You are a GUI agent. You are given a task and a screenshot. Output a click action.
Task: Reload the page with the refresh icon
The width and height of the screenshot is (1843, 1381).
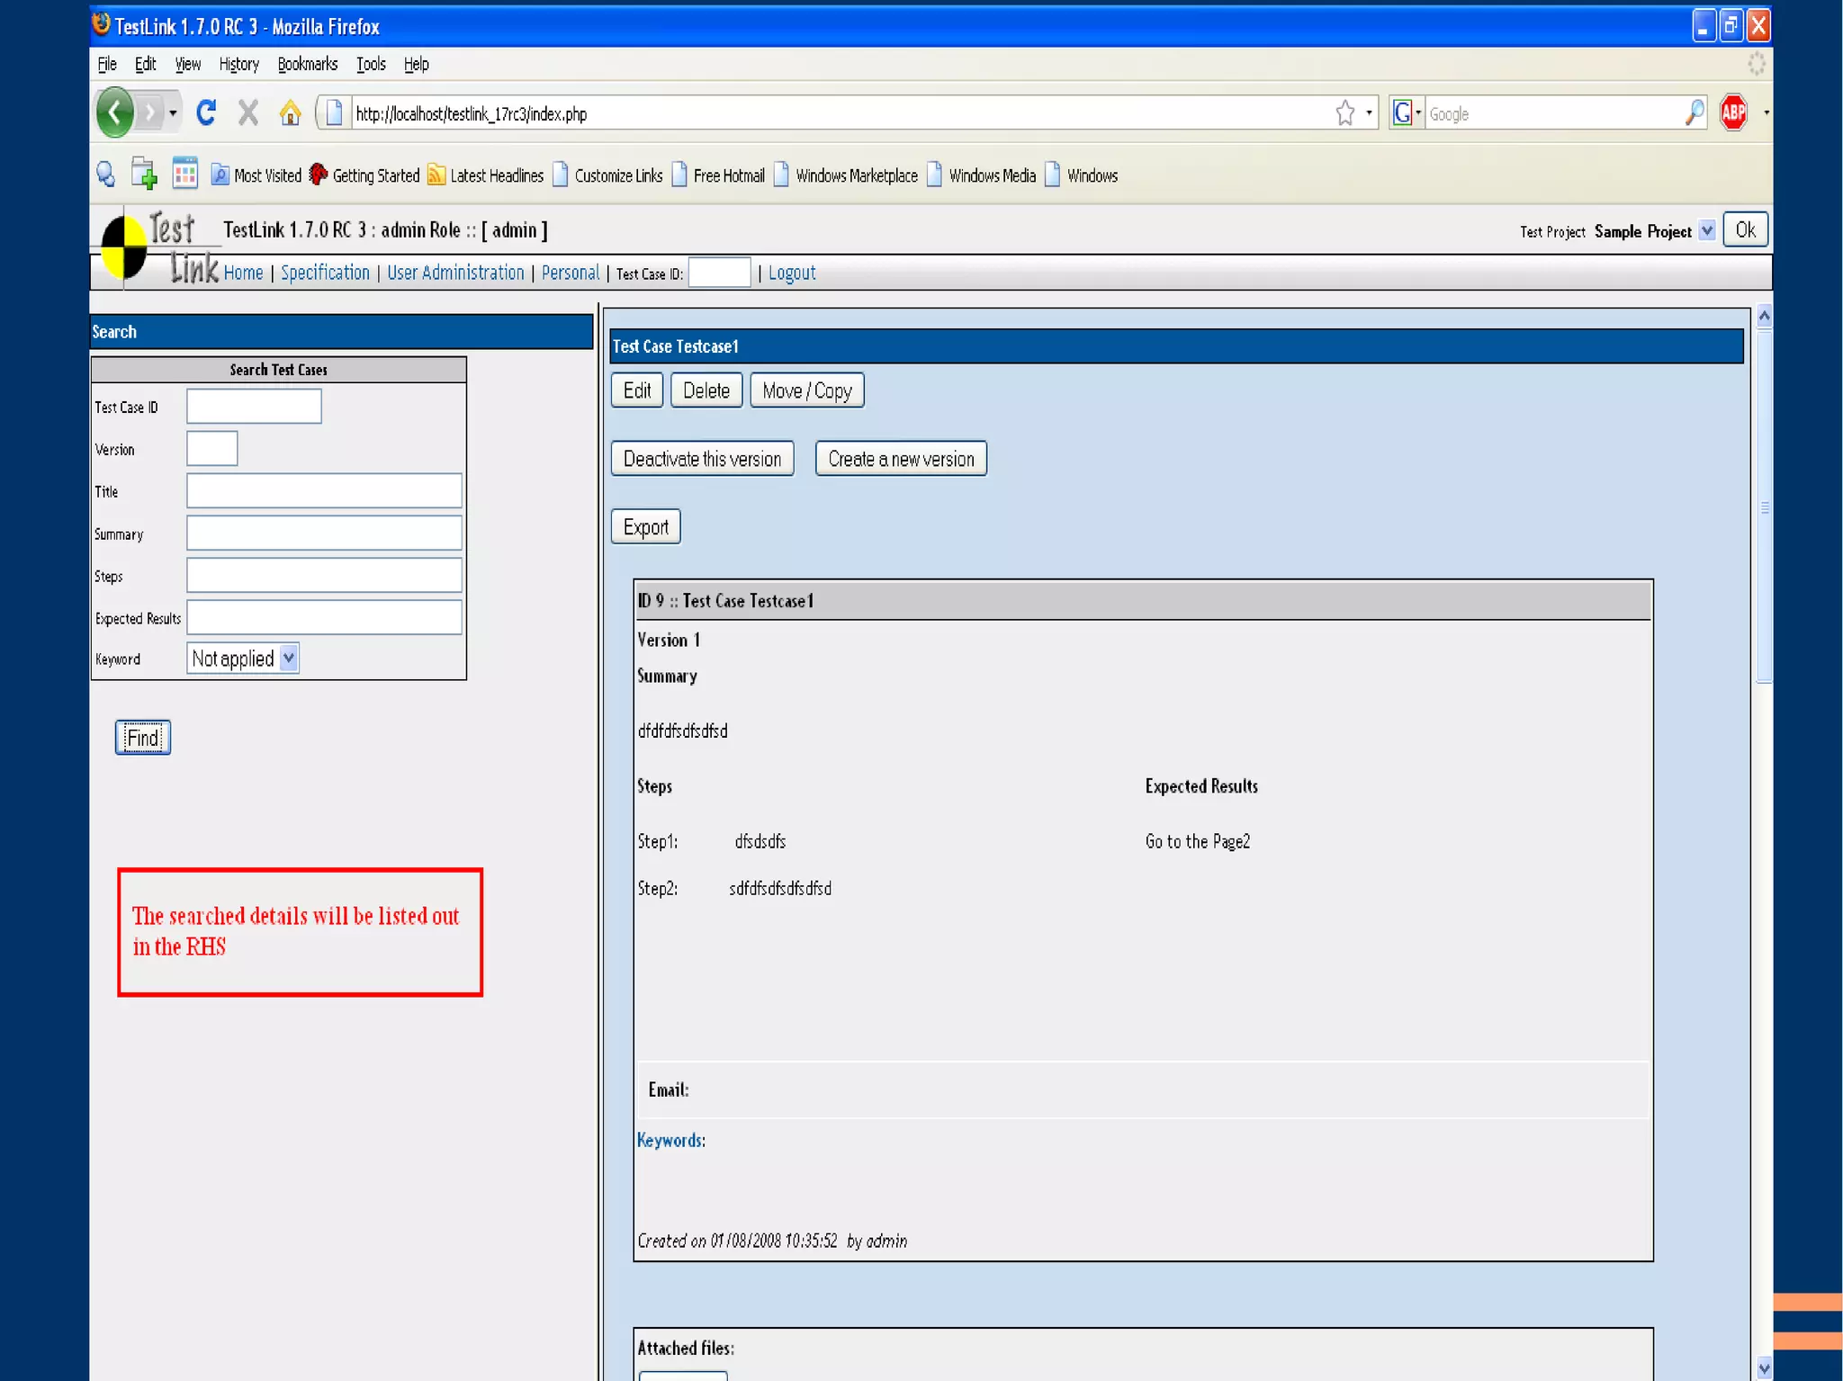[206, 112]
